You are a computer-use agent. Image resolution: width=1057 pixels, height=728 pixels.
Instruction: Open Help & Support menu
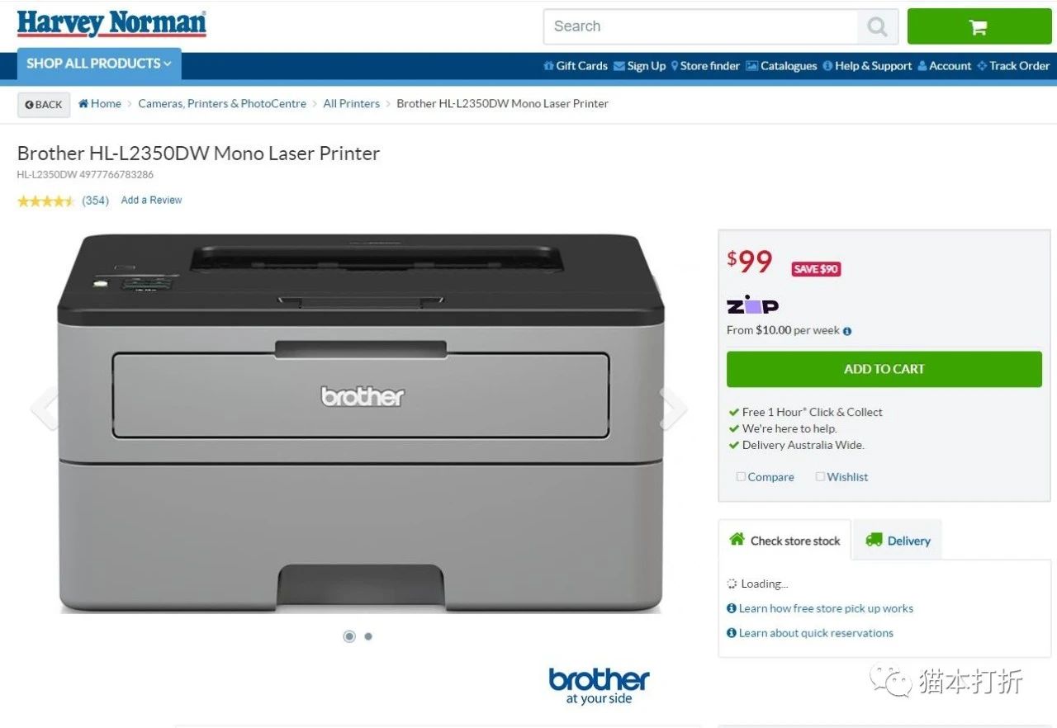click(x=867, y=66)
